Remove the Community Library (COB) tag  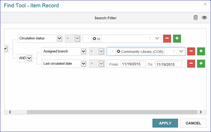point(118,51)
